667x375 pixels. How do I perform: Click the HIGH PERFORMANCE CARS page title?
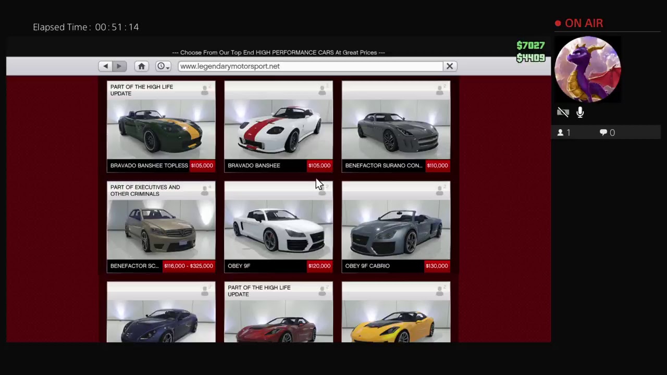278,53
